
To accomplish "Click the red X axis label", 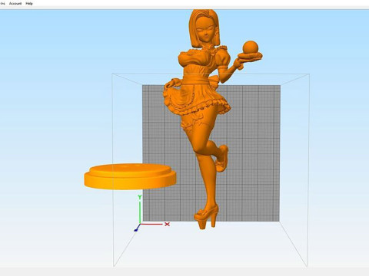I will click(x=167, y=224).
